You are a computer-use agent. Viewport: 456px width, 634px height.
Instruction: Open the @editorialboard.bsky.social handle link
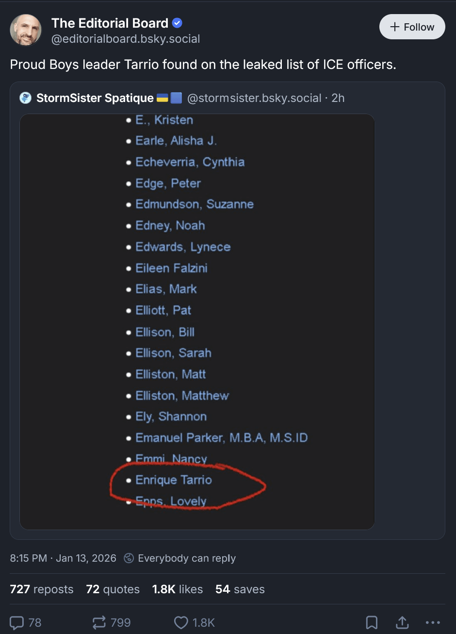tap(126, 39)
